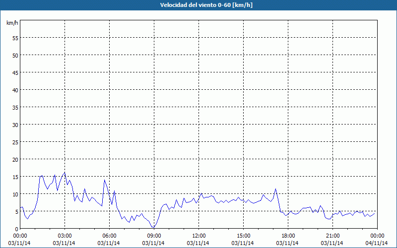
Task: Click the wind minimum at 09:00
Action: tap(153, 227)
